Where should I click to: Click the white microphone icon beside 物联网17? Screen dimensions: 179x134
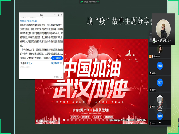tap(154, 40)
